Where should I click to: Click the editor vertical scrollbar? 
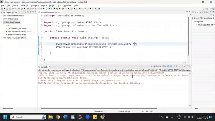point(189,36)
